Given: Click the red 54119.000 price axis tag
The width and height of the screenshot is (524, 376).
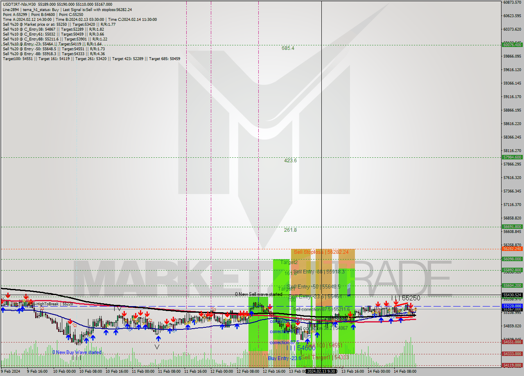Looking at the screenshot, I should tap(512, 365).
